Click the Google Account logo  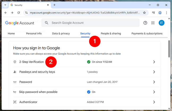coord(20,23)
